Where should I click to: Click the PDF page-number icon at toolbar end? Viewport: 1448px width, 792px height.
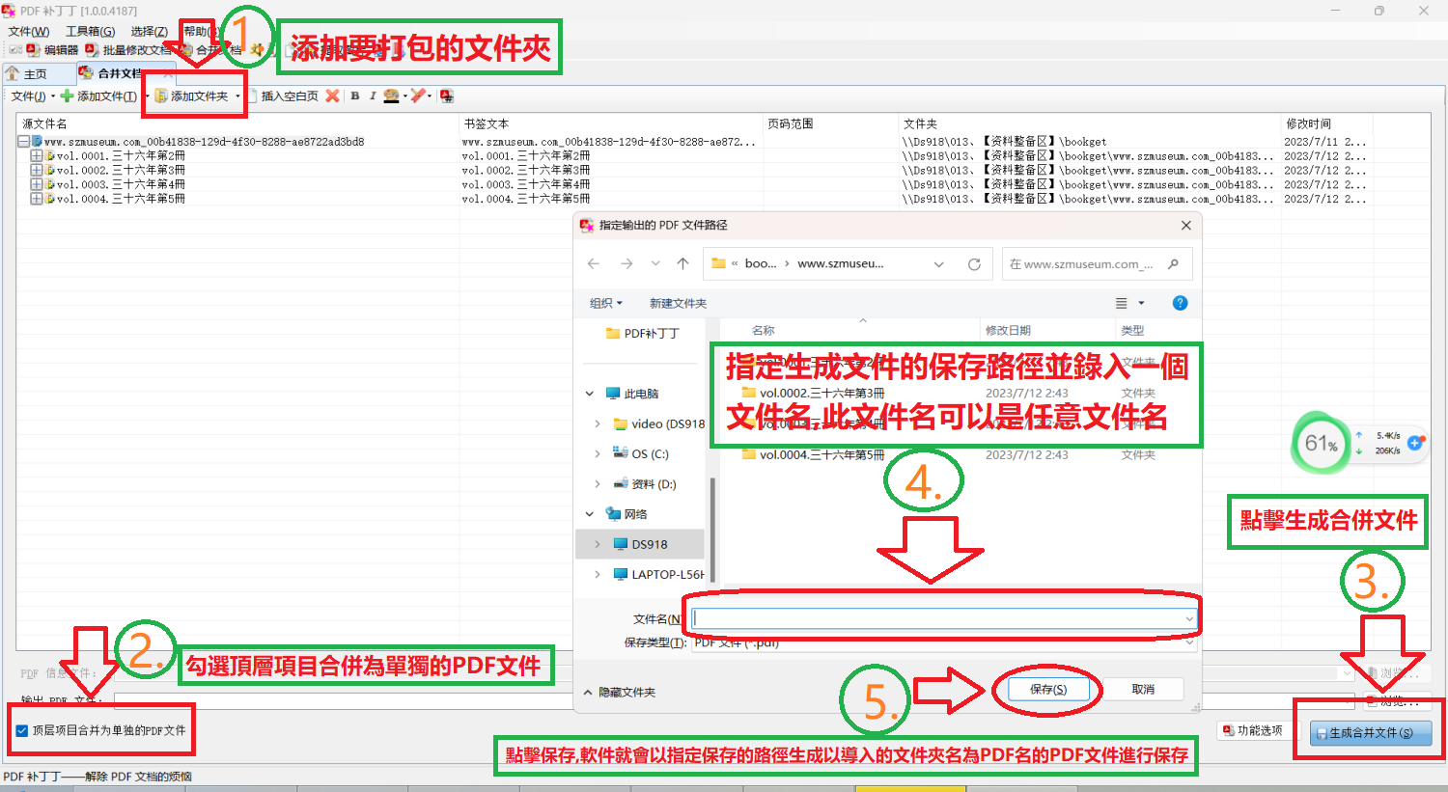point(446,96)
